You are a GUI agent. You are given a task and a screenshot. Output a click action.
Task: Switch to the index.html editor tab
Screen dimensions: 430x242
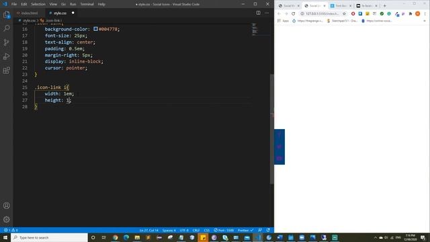pyautogui.click(x=29, y=13)
